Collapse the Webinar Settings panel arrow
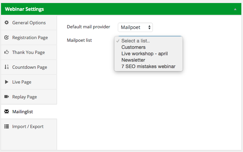 [x=235, y=9]
